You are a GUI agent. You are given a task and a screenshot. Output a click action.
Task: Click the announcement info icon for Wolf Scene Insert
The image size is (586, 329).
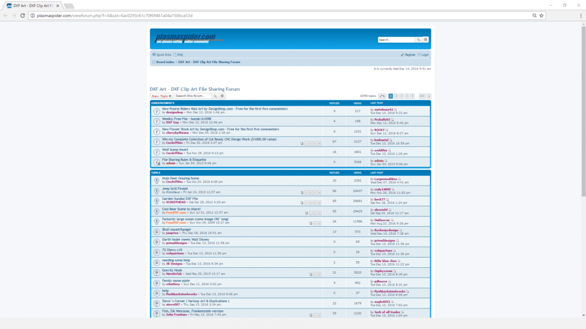pos(156,152)
